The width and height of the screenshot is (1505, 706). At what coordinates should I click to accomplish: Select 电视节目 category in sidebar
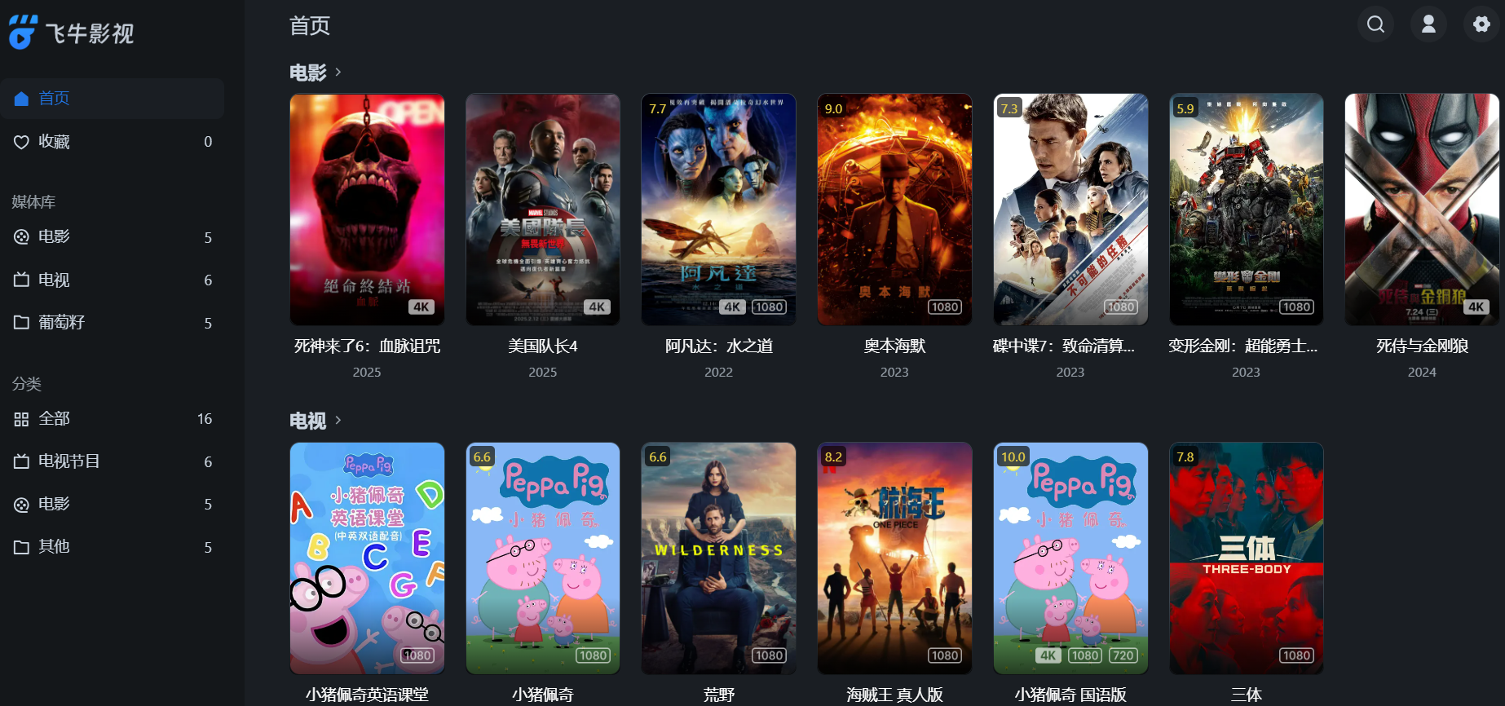click(x=113, y=461)
